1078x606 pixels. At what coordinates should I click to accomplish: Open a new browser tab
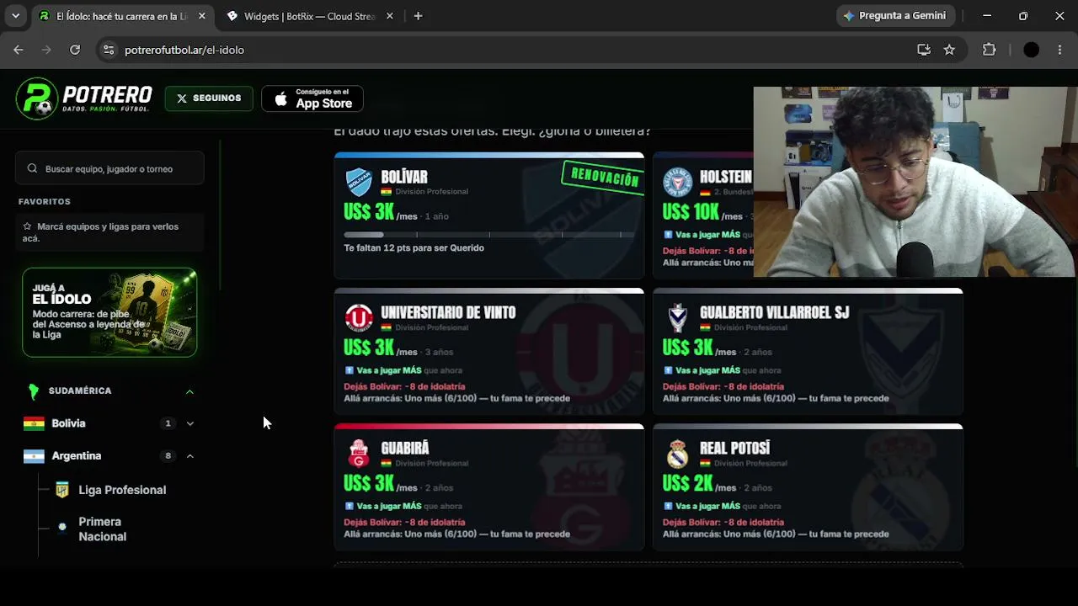418,16
